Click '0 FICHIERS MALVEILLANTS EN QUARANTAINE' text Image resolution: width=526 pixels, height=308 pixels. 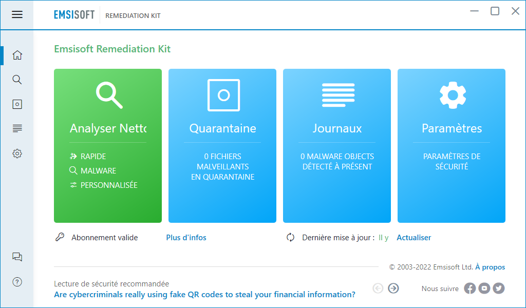pos(223,166)
